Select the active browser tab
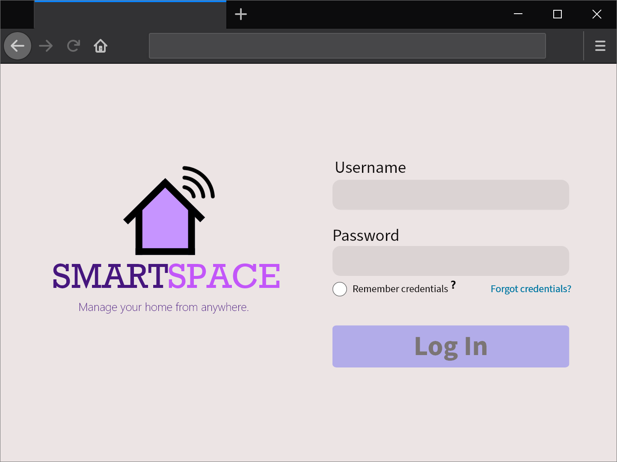Image resolution: width=617 pixels, height=462 pixels. (130, 15)
